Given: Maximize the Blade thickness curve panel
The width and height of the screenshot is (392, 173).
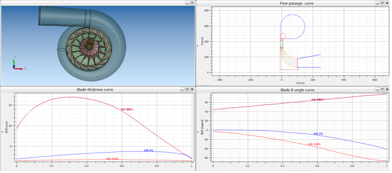Looking at the screenshot, I should point(187,89).
